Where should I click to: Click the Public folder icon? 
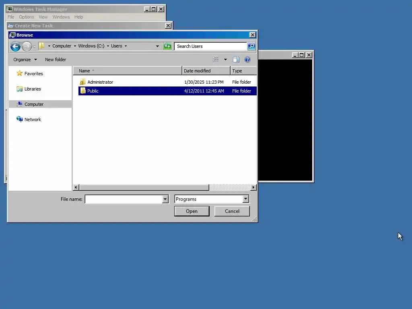(83, 91)
